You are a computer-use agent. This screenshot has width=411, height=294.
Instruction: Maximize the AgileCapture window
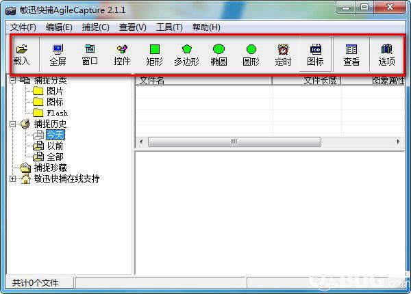(364, 8)
